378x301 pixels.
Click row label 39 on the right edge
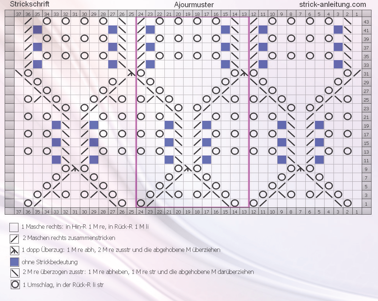(366, 39)
